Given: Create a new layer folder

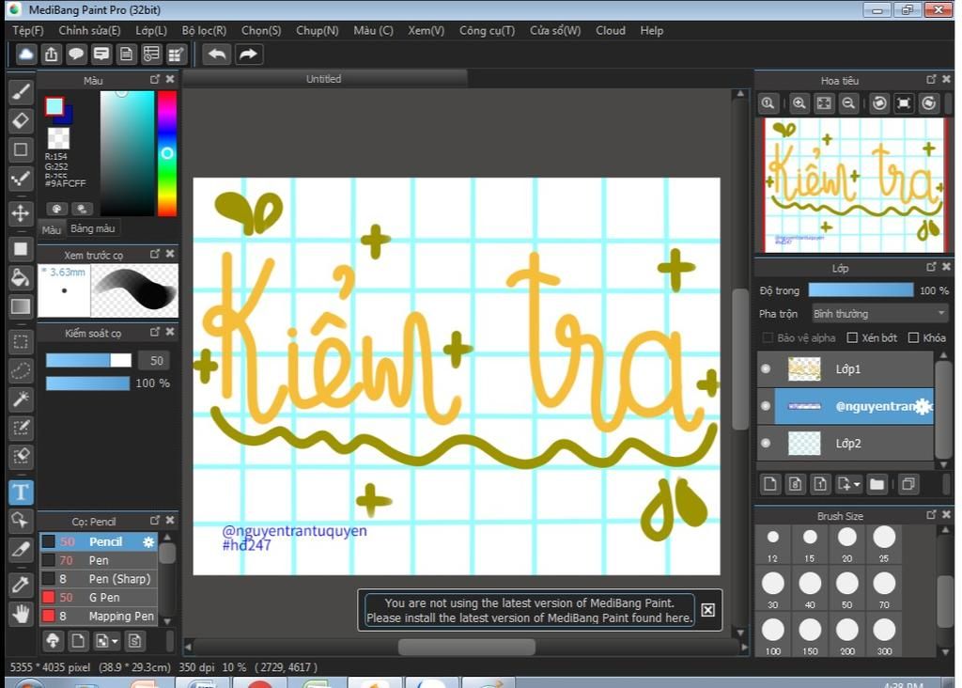Looking at the screenshot, I should pyautogui.click(x=877, y=484).
